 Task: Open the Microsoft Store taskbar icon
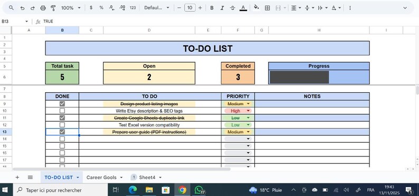tap(166, 190)
